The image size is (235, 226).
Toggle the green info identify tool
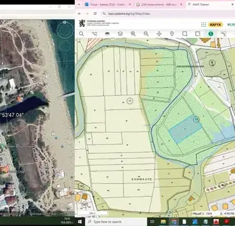click(x=211, y=34)
